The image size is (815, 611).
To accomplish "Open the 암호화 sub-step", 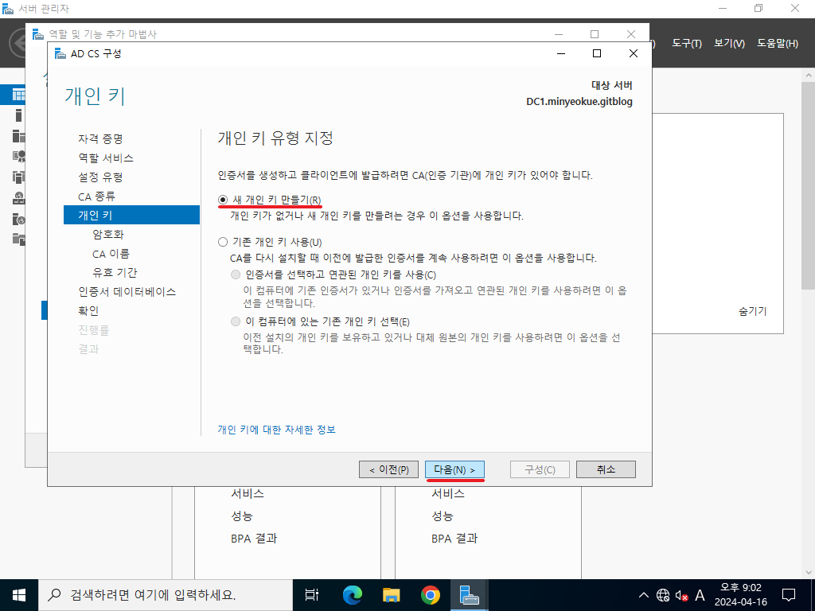I will 108,235.
